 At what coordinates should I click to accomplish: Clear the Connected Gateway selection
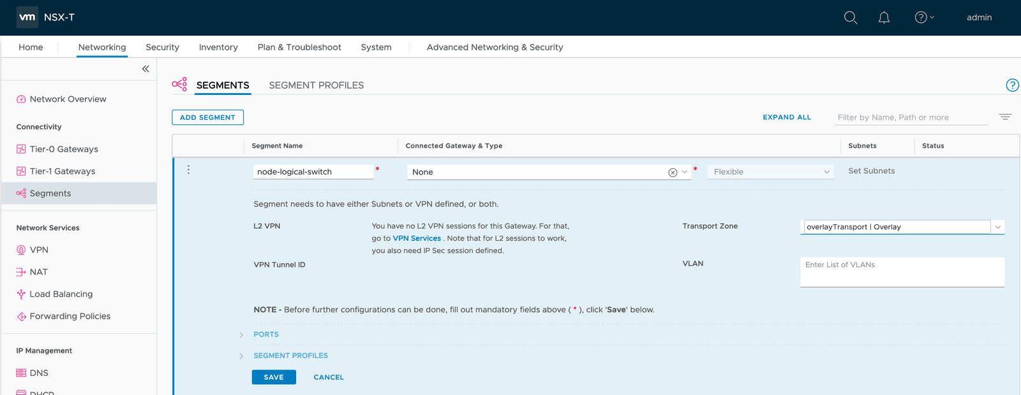pyautogui.click(x=673, y=173)
